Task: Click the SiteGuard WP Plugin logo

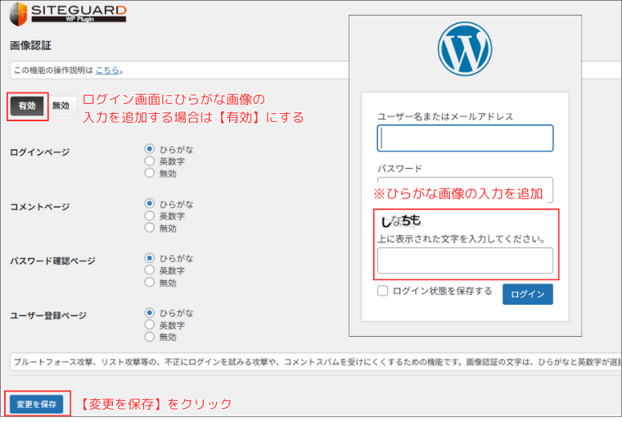Action: tap(68, 14)
